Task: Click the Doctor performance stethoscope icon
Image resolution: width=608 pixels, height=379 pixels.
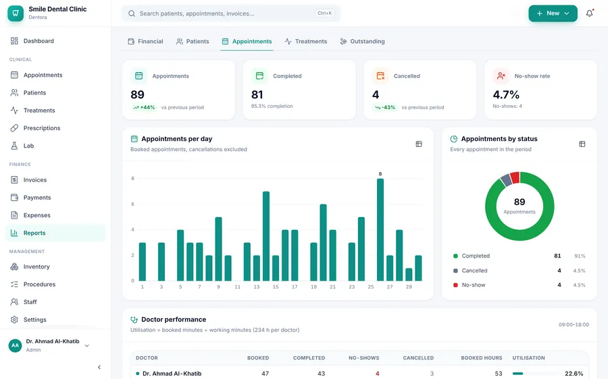Action: (x=134, y=320)
